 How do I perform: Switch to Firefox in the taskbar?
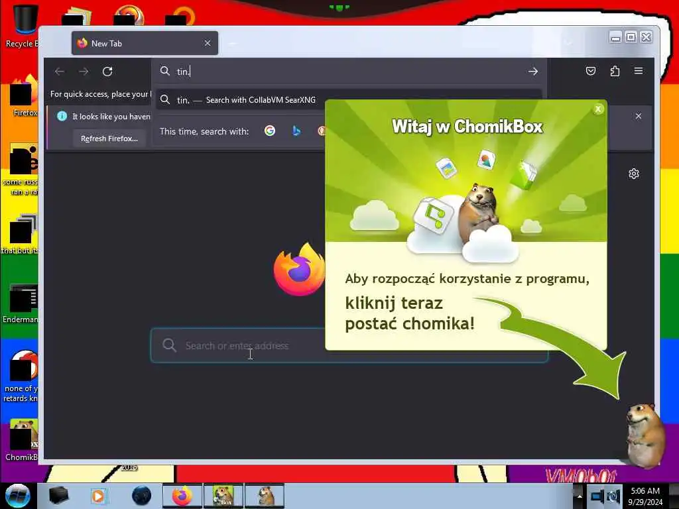tap(182, 496)
